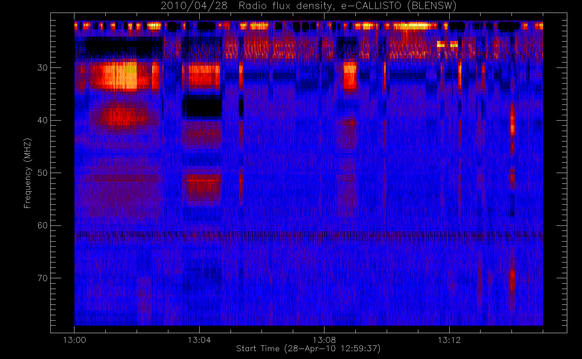The height and width of the screenshot is (359, 582).
Task: Click the '13:12' time tick label
Action: coord(449,340)
